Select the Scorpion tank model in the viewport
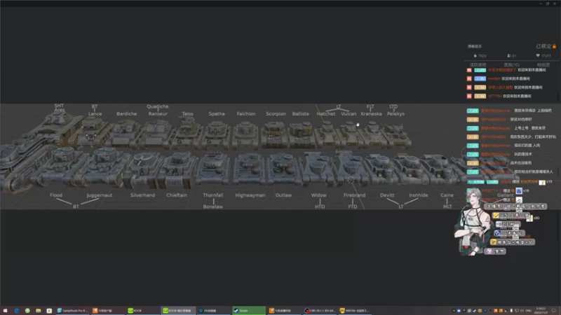 coord(275,134)
